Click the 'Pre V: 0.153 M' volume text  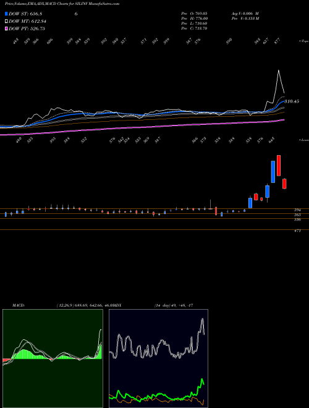[x=245, y=19]
